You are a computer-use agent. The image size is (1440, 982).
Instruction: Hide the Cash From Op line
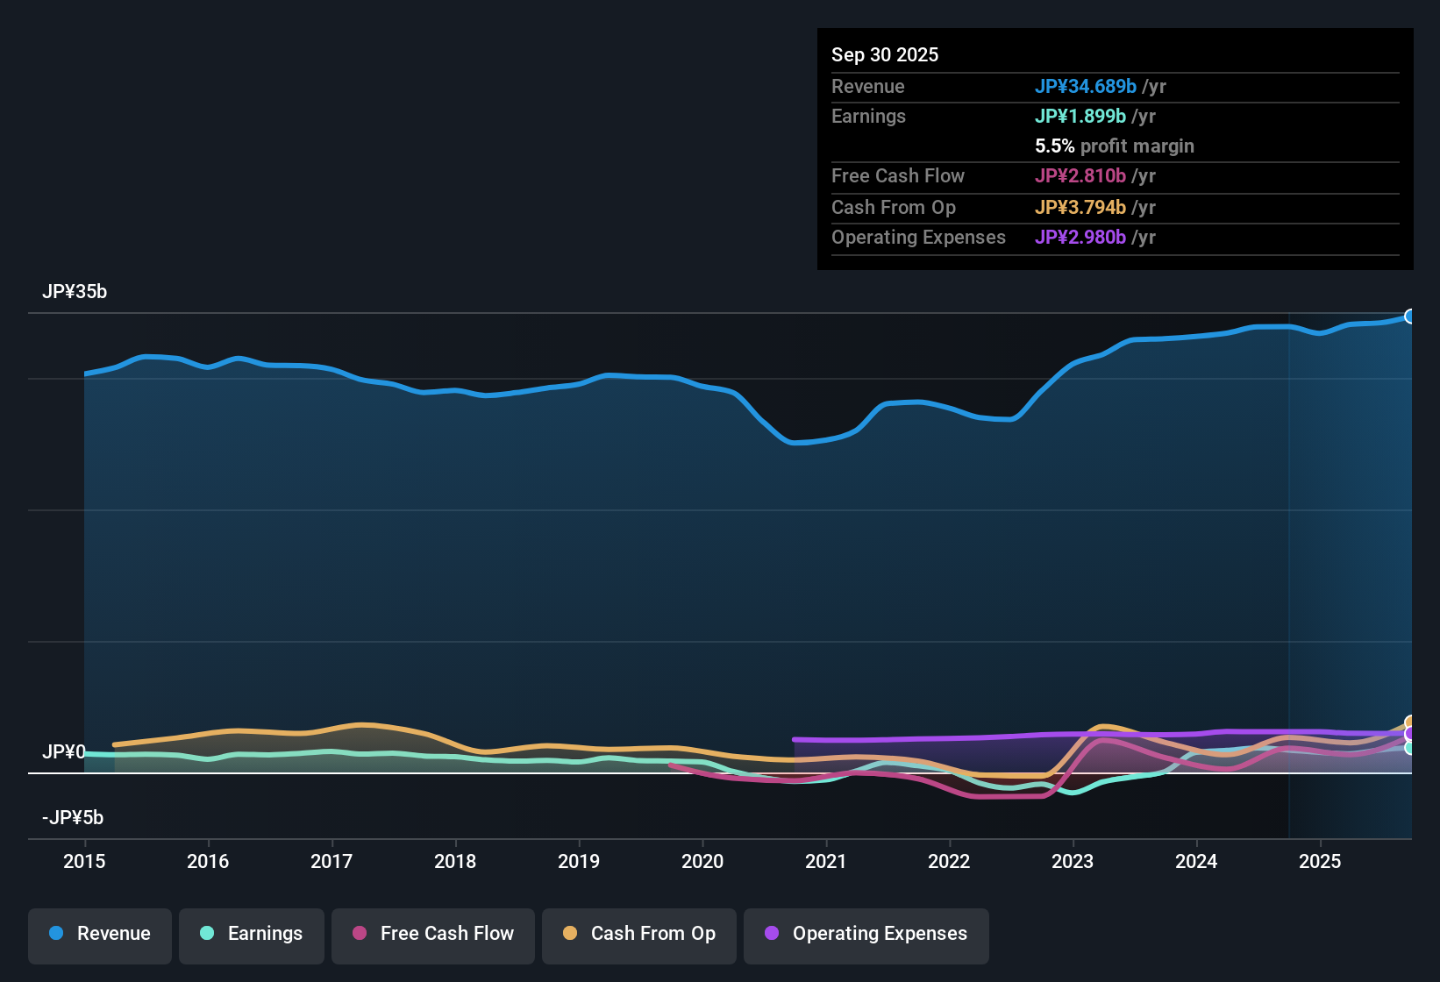click(638, 934)
